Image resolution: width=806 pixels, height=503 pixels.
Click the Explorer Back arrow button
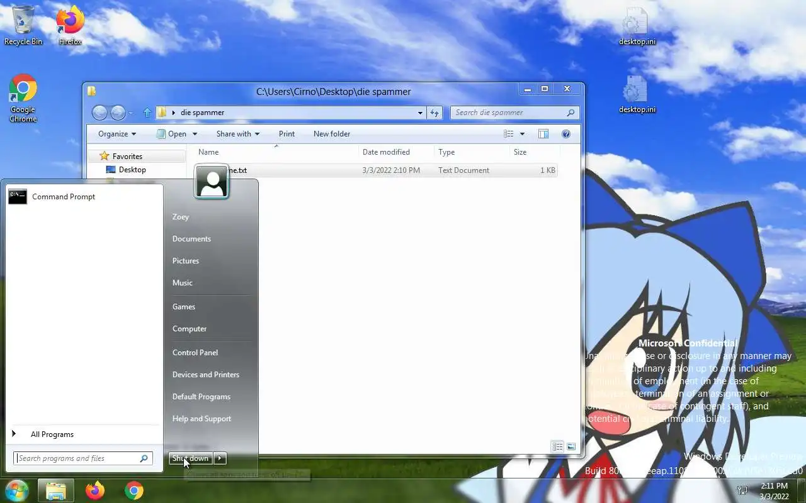(99, 113)
